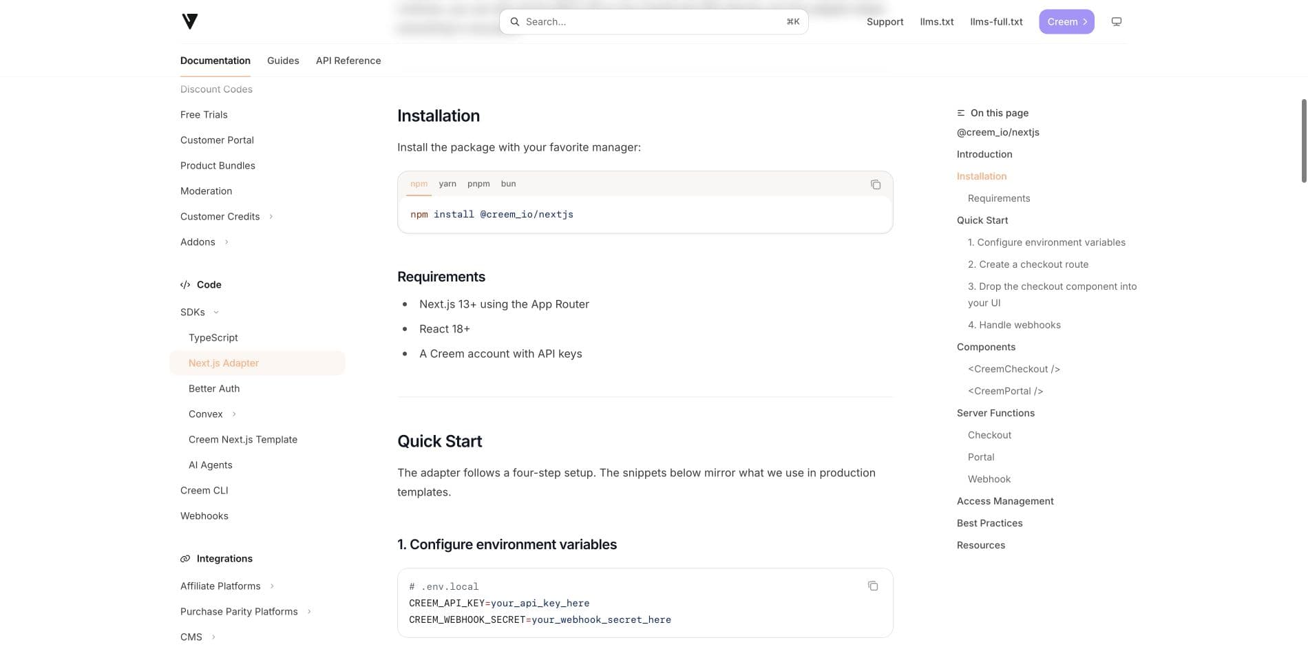The image size is (1308, 649).
Task: Click the Creem logo icon
Action: [190, 21]
